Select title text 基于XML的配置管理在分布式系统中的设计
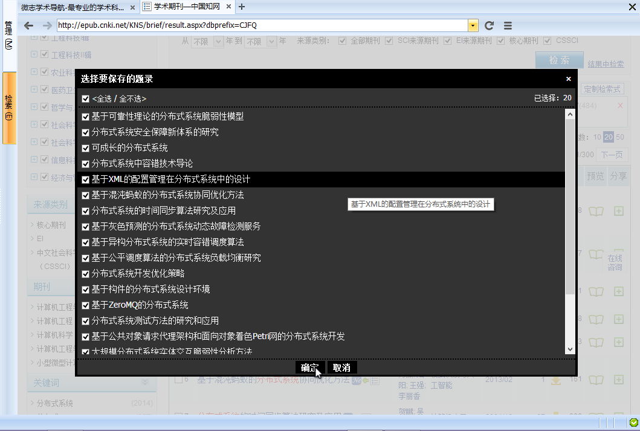 pos(170,179)
